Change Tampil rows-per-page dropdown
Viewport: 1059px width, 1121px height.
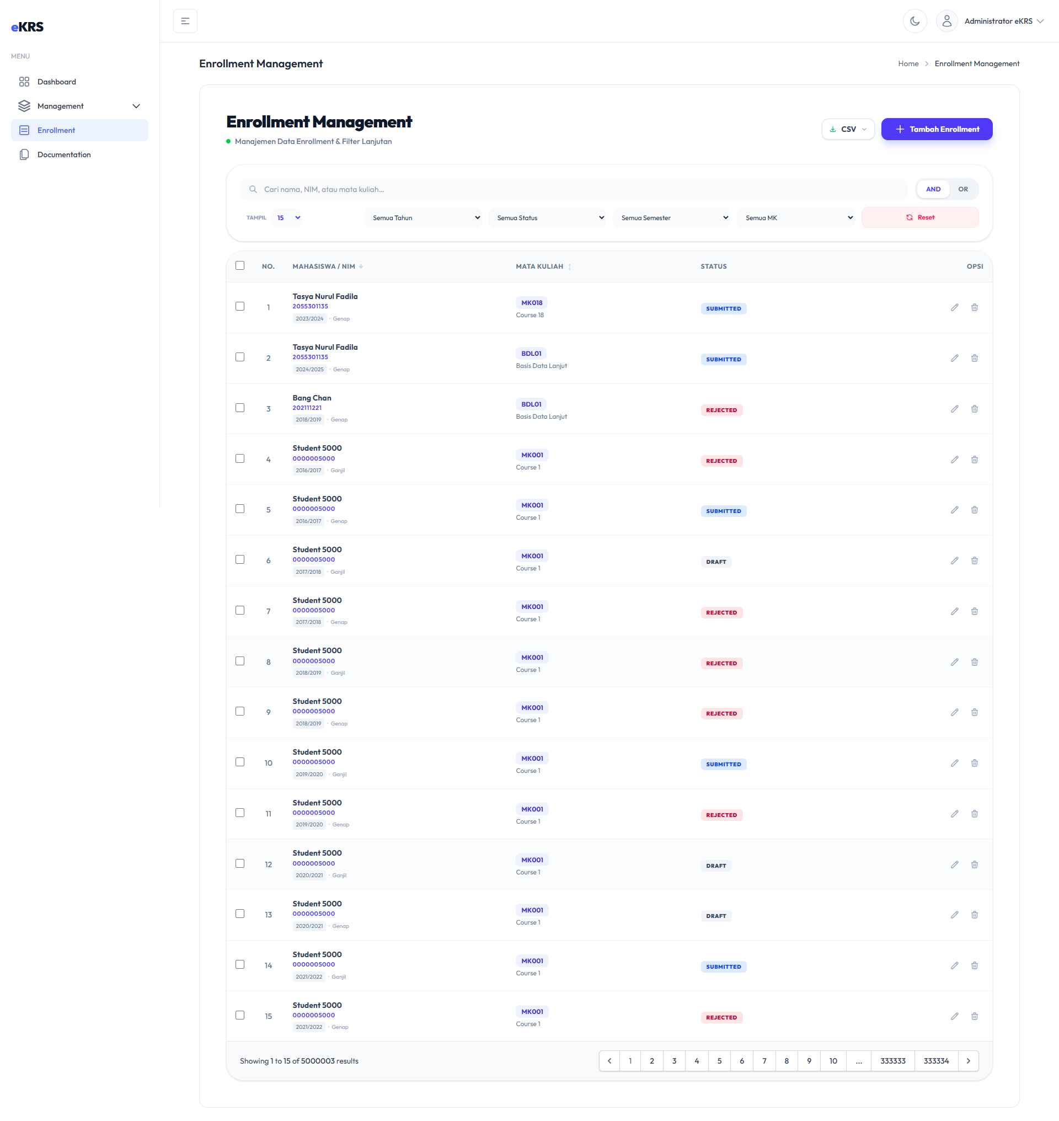287,218
